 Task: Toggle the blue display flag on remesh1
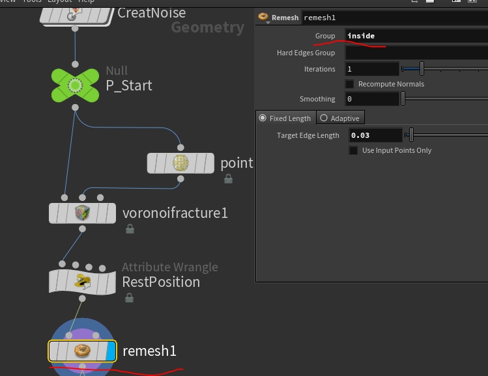111,351
